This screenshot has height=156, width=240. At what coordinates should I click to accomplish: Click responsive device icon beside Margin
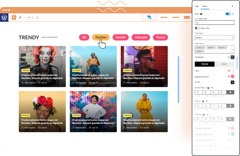click(x=203, y=101)
